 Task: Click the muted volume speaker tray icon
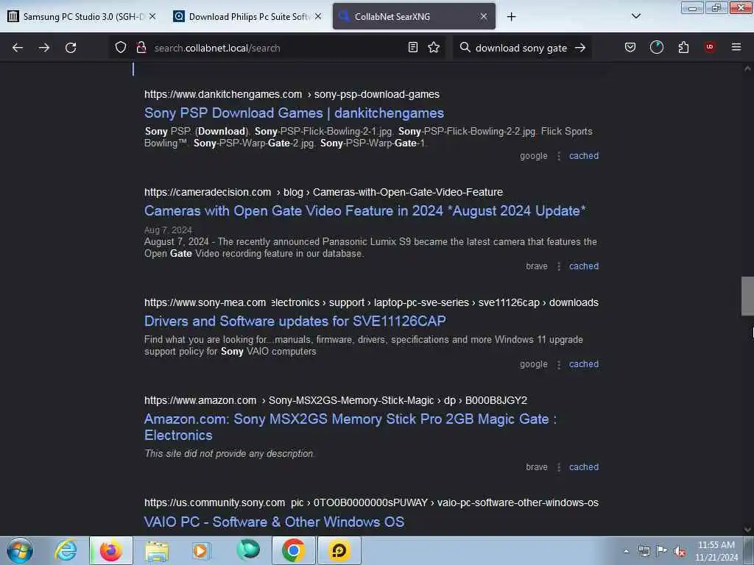pyautogui.click(x=680, y=551)
